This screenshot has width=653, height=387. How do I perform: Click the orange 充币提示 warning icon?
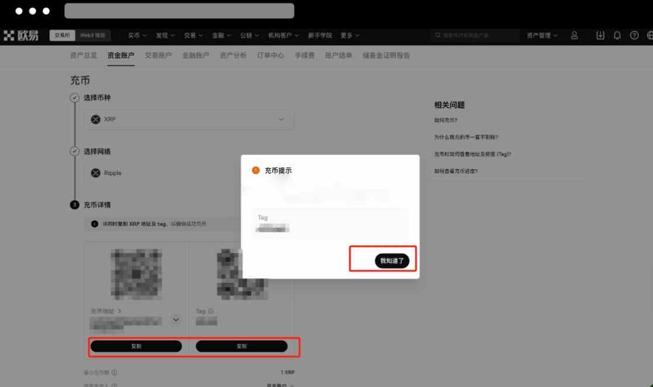[256, 170]
